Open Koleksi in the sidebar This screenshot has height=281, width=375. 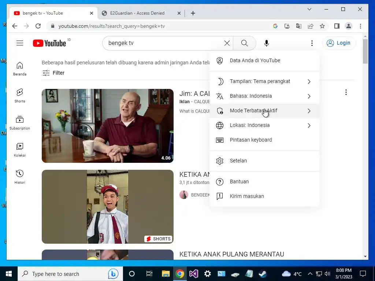point(20,150)
